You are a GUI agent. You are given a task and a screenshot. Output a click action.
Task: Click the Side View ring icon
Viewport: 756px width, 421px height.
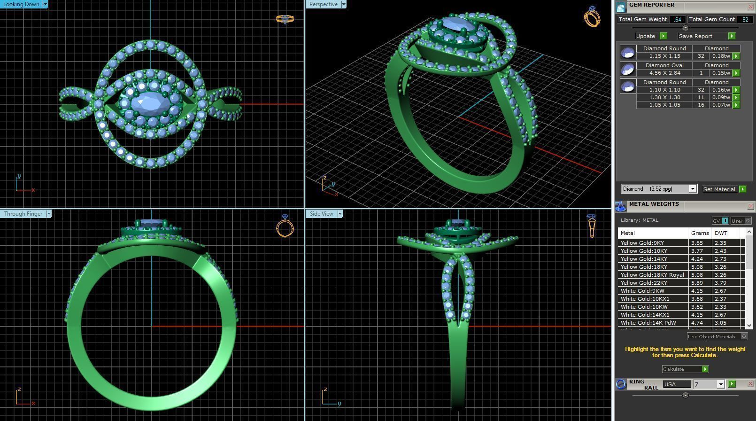592,226
